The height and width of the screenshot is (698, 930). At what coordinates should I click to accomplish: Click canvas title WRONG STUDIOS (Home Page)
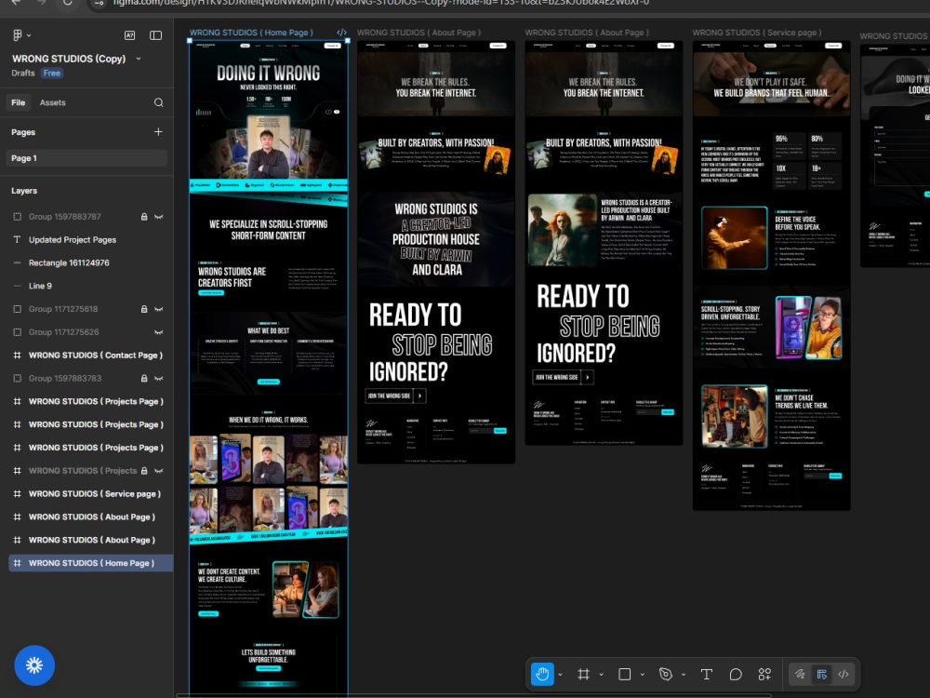(251, 33)
